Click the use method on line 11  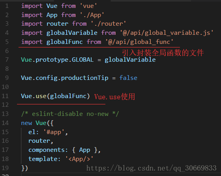(x=41, y=97)
